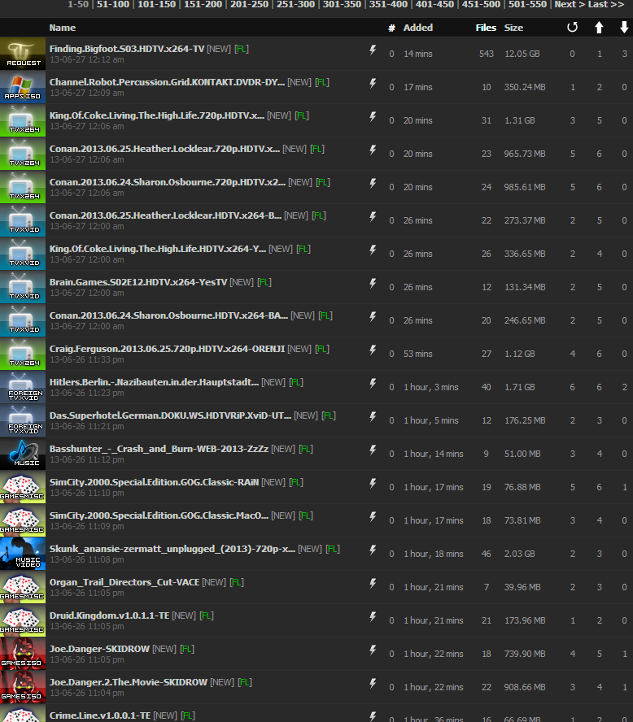The height and width of the screenshot is (722, 633).
Task: Open SimCity.2000.Special.Edition.GOG.Classic-RAiN torrent
Action: pyautogui.click(x=154, y=482)
